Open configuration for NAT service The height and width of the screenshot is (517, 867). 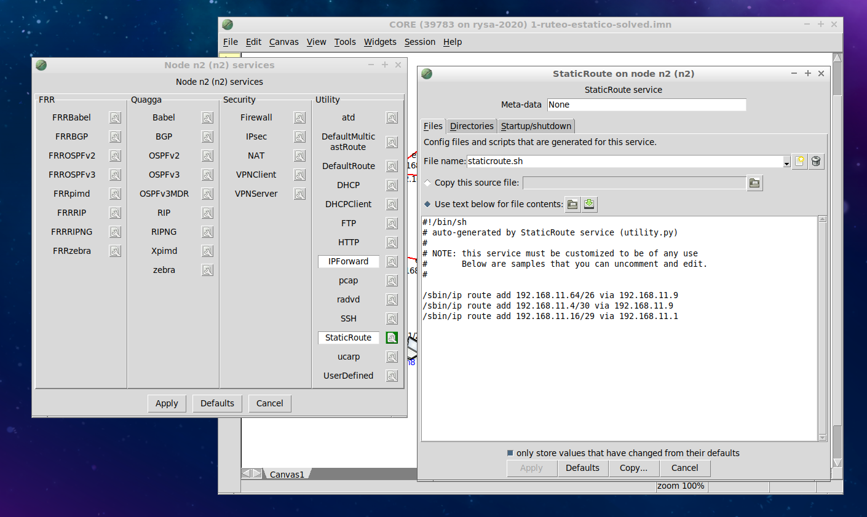299,156
